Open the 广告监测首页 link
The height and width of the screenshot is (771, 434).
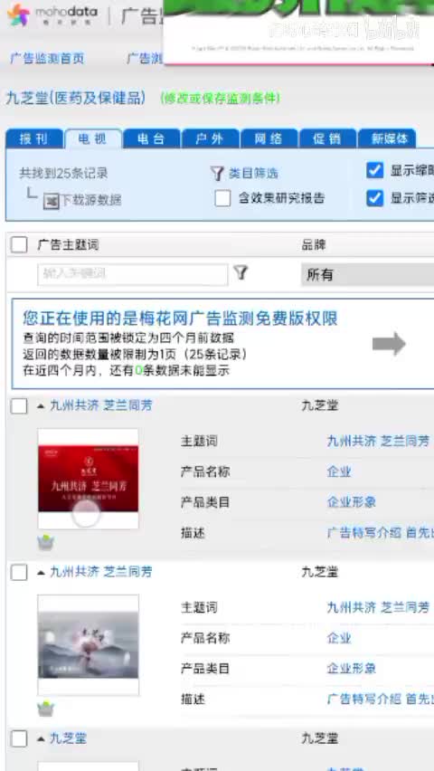tap(47, 59)
